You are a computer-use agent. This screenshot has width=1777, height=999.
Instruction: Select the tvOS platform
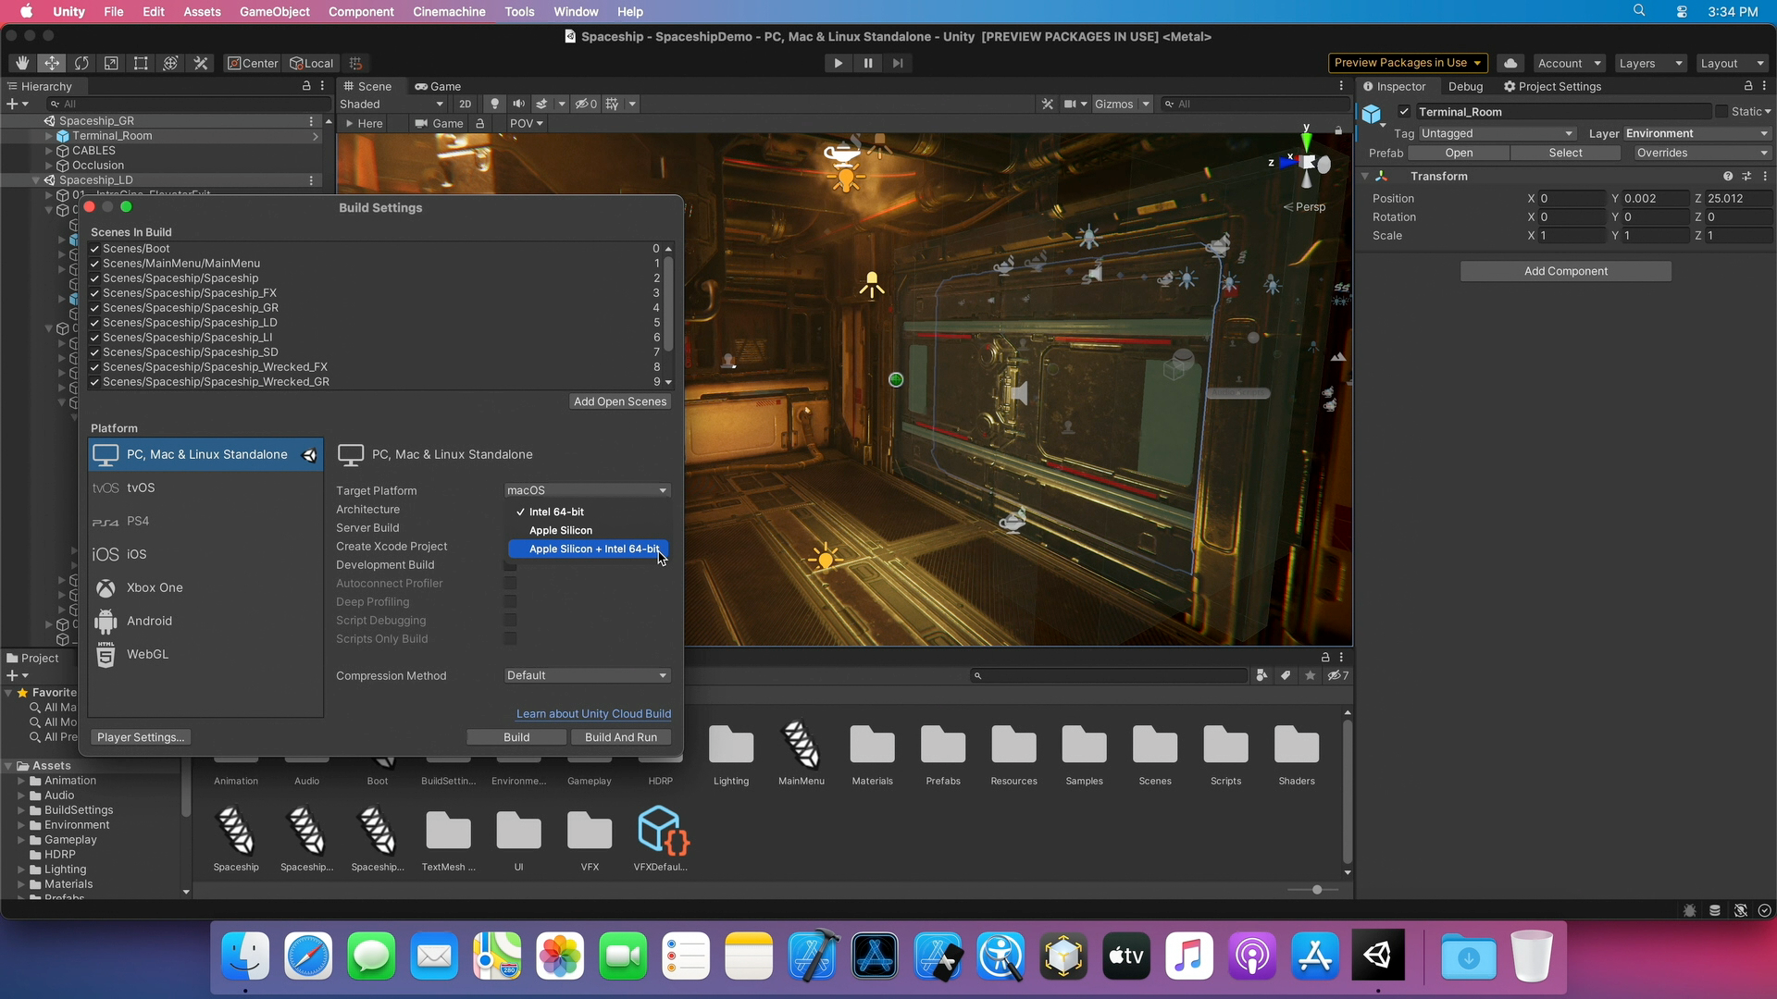(205, 487)
